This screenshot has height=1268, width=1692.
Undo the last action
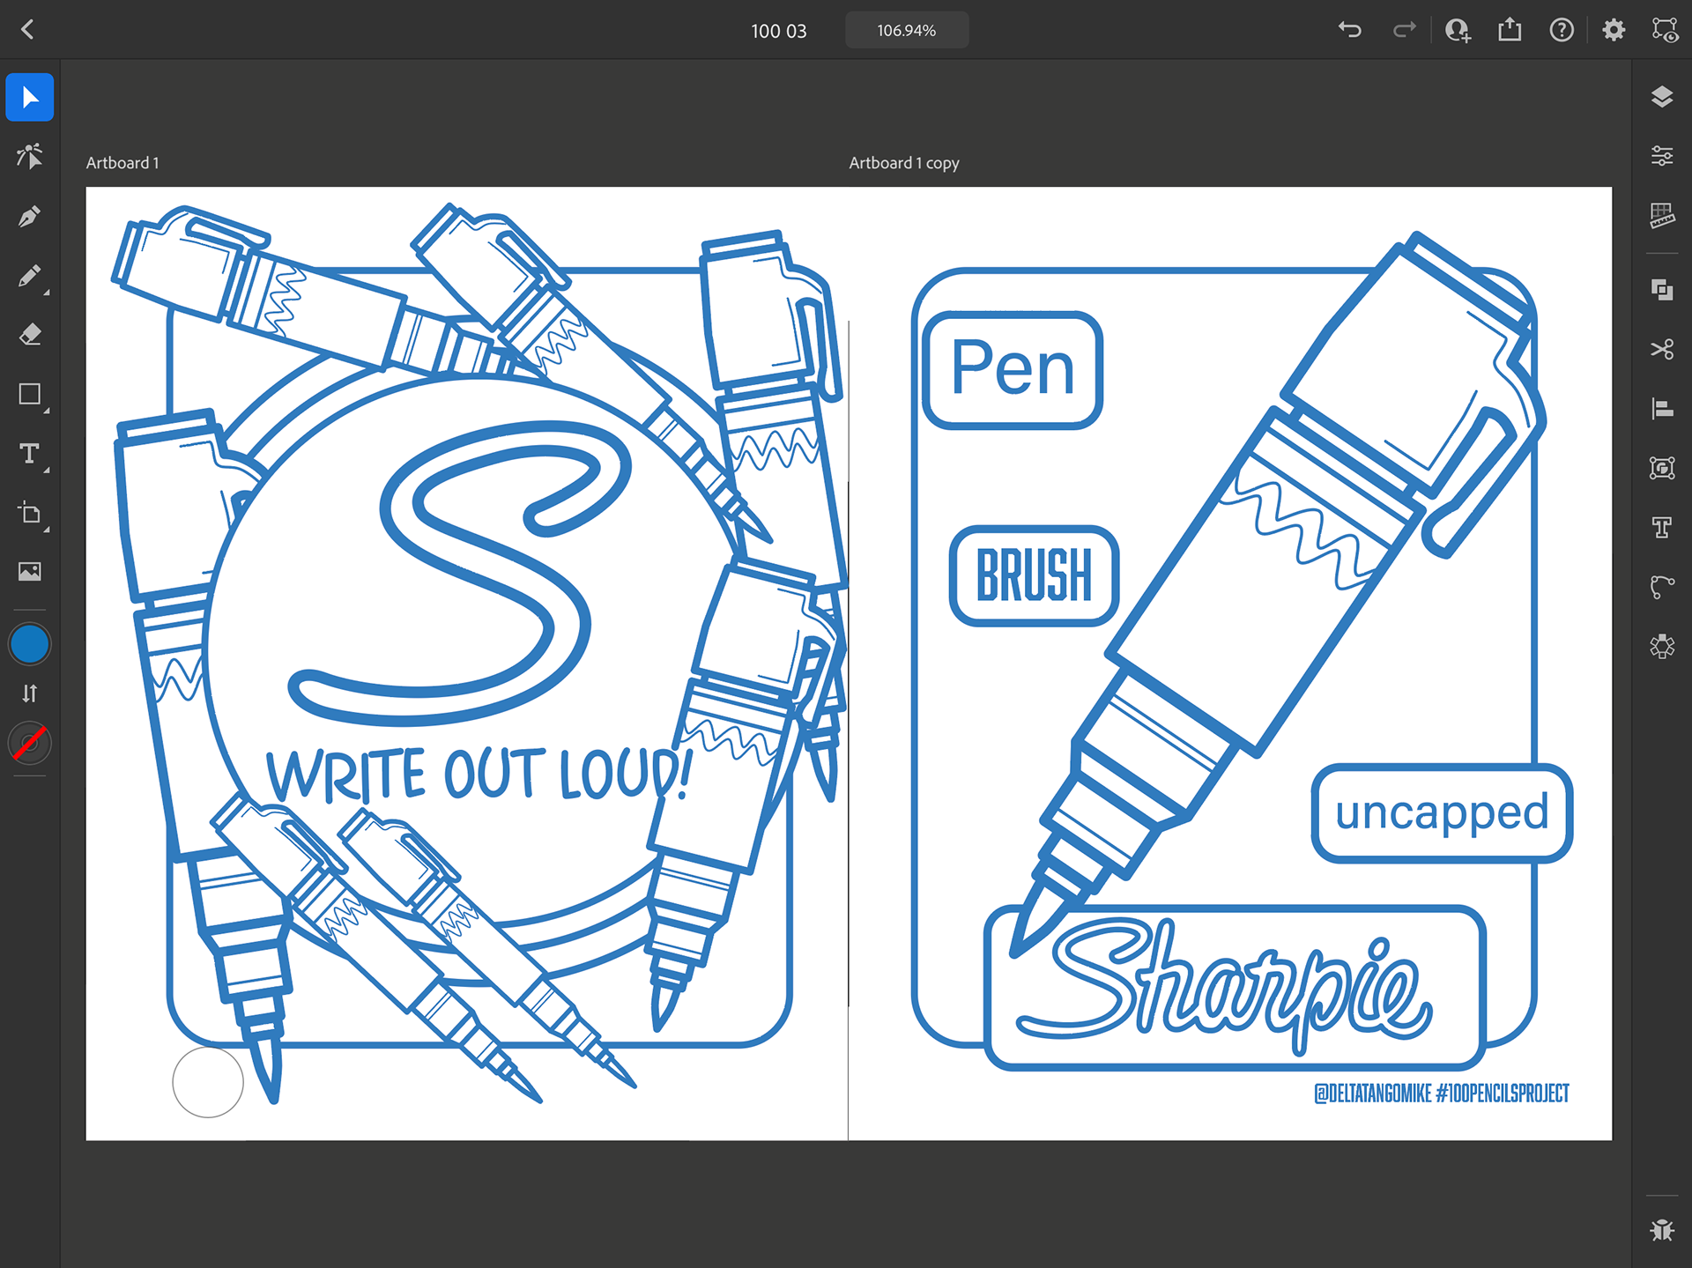[x=1350, y=30]
